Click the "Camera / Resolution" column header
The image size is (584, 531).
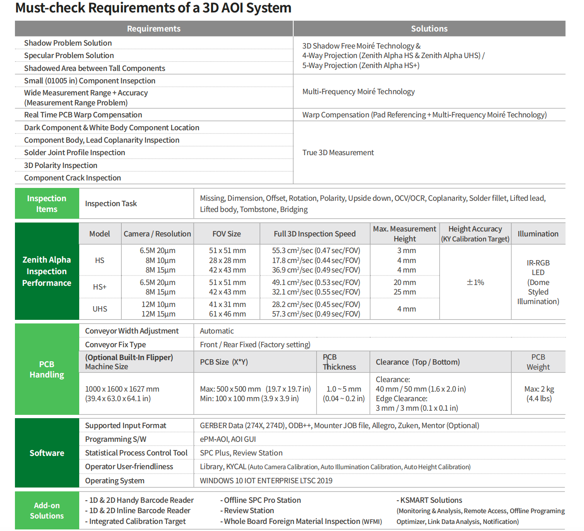coord(157,234)
